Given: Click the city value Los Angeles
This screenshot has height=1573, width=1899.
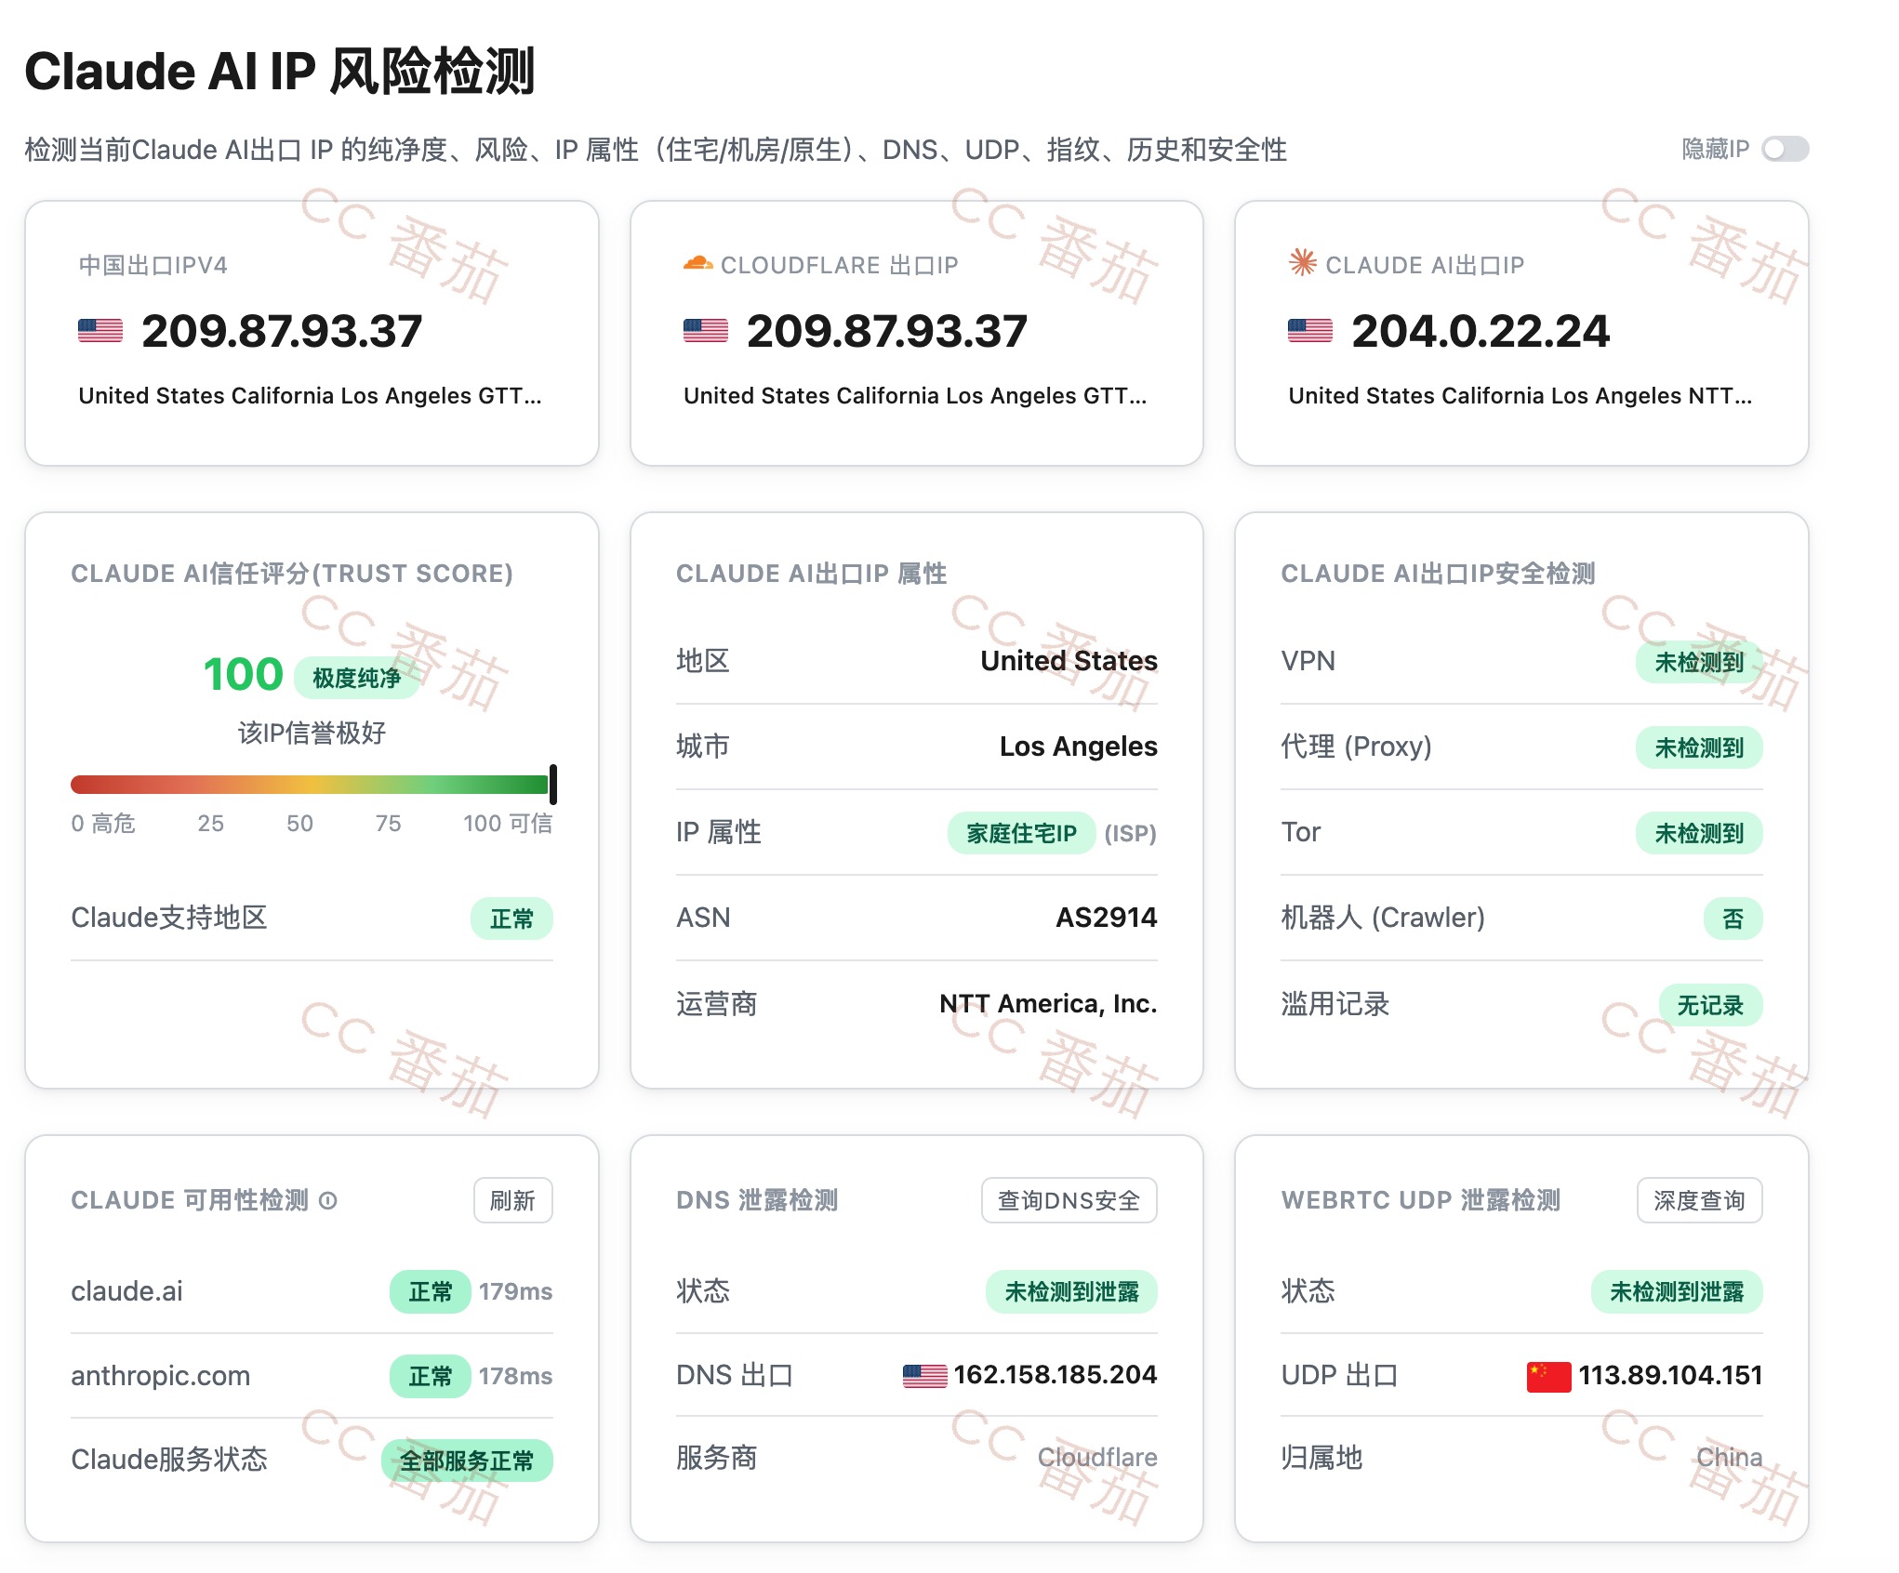Looking at the screenshot, I should [x=1078, y=746].
